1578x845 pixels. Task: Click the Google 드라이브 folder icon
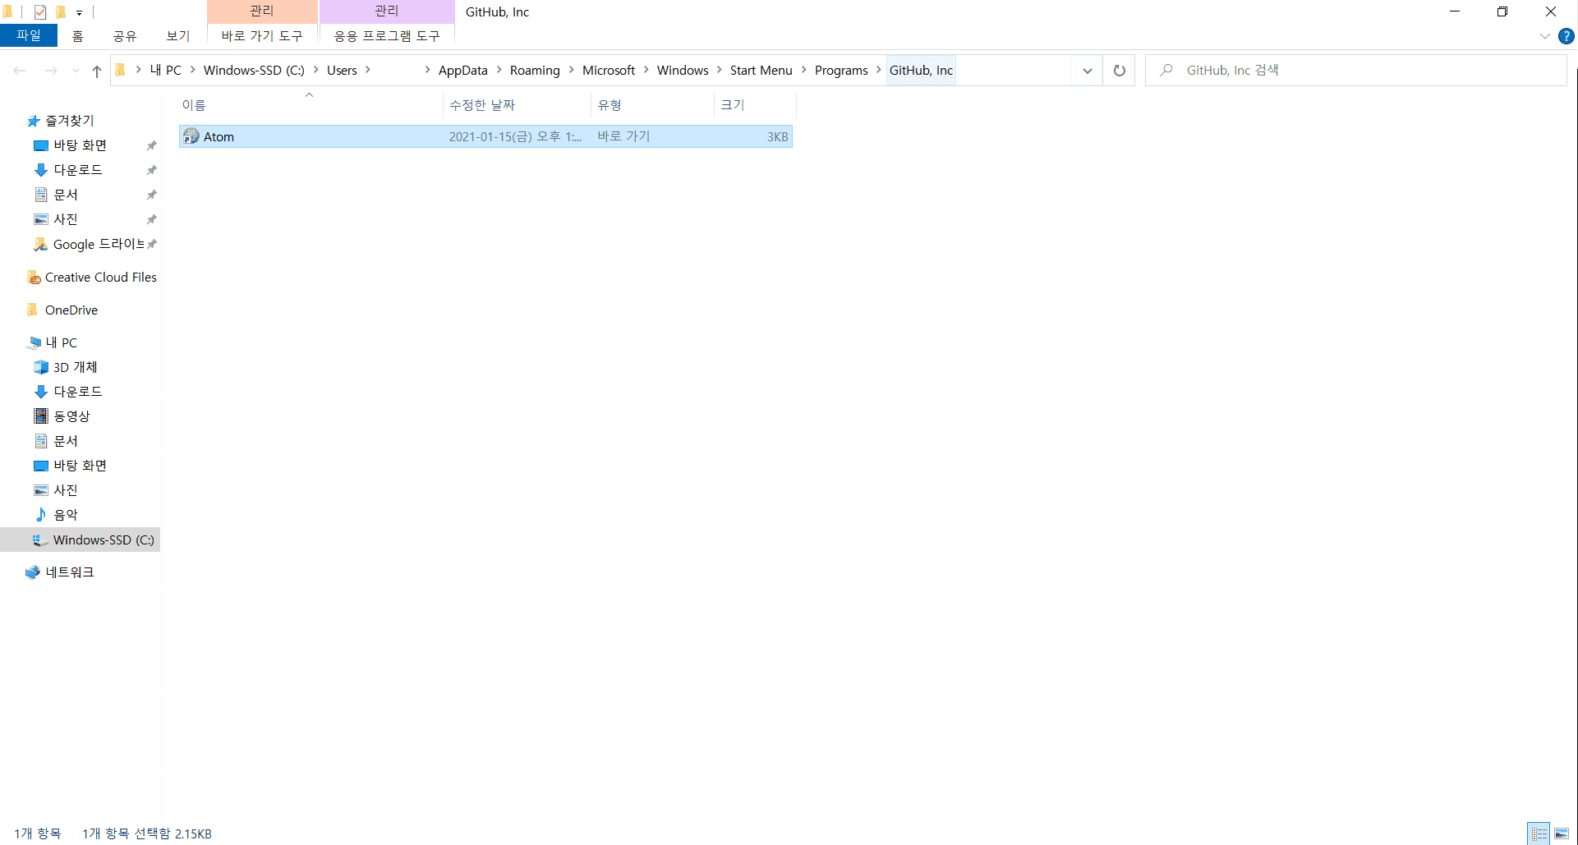click(x=41, y=244)
